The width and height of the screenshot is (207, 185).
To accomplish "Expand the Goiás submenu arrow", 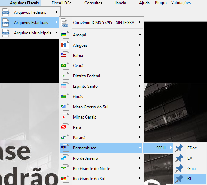I will (140, 96).
